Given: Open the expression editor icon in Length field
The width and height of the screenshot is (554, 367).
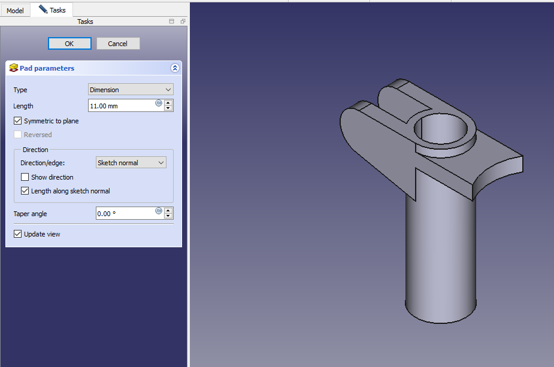Looking at the screenshot, I should (159, 103).
